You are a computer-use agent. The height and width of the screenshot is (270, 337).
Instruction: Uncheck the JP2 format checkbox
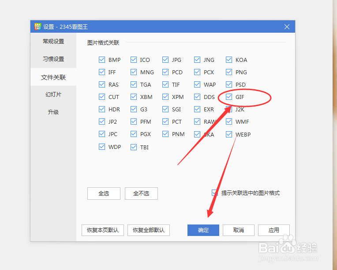pyautogui.click(x=102, y=122)
